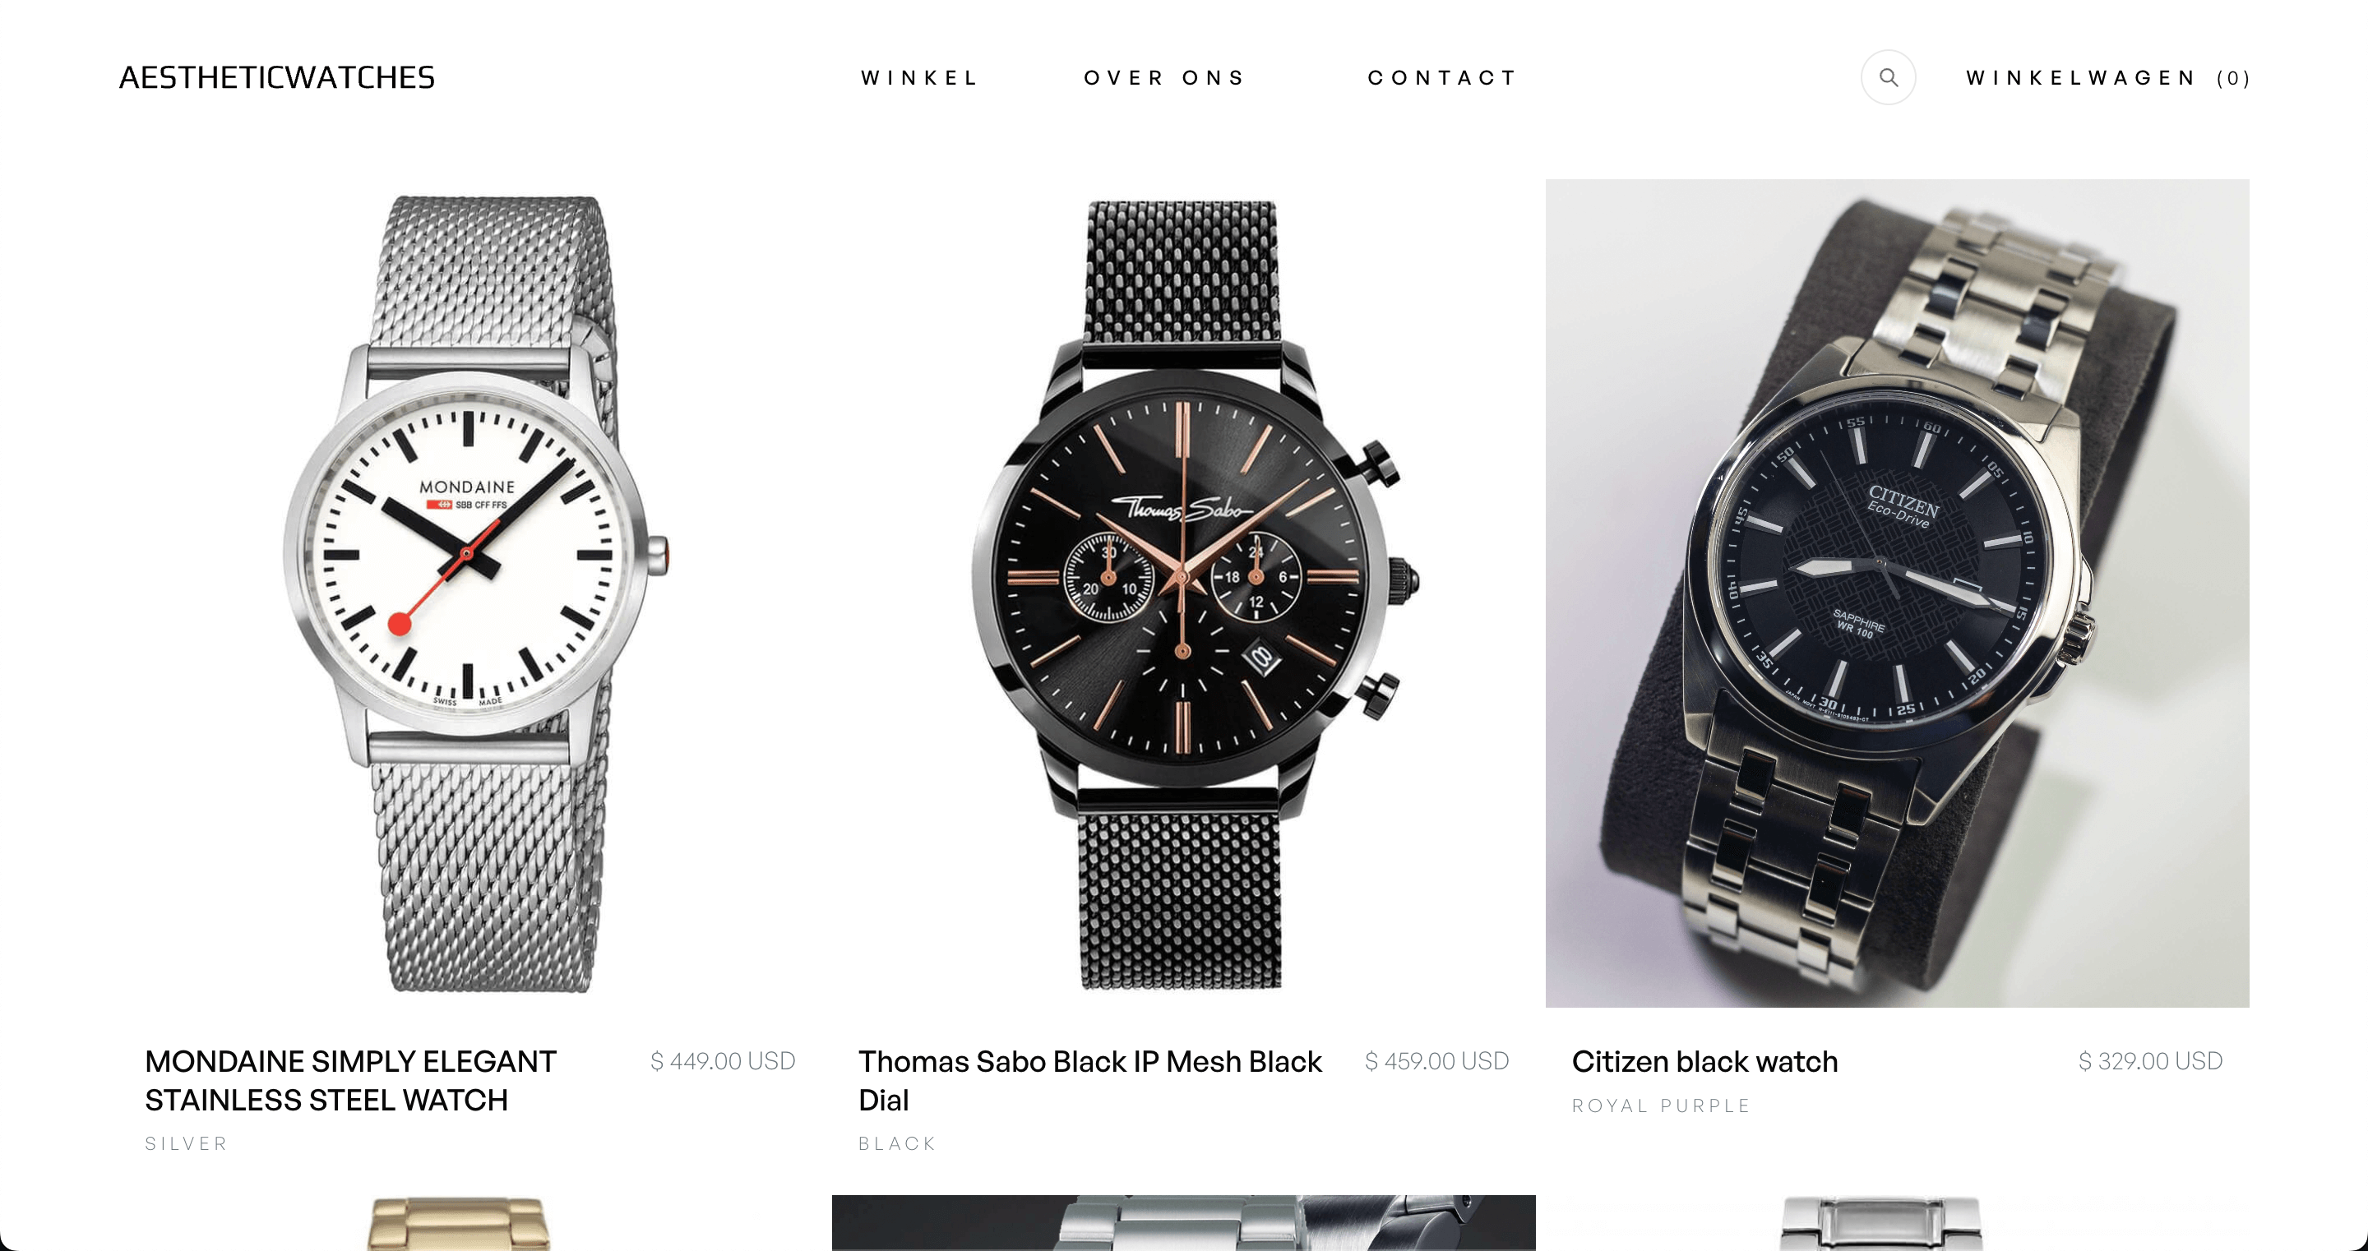Screen dimensions: 2368x1251
Task: Open the CONTACT page
Action: point(1442,78)
